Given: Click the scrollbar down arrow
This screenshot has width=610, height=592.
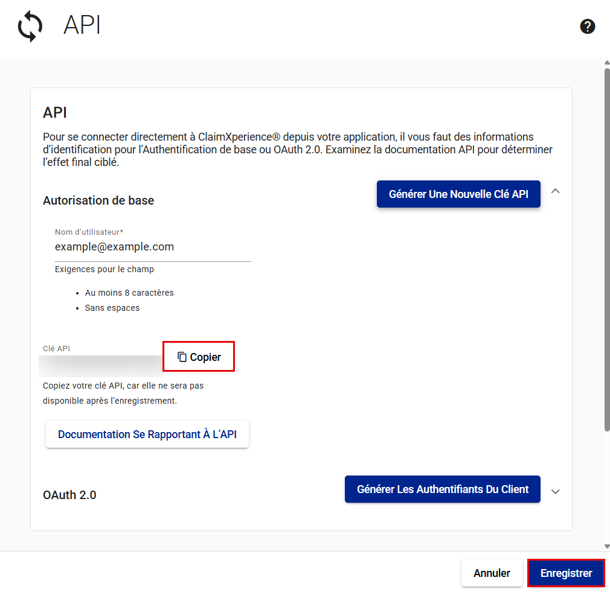Looking at the screenshot, I should pos(607,546).
